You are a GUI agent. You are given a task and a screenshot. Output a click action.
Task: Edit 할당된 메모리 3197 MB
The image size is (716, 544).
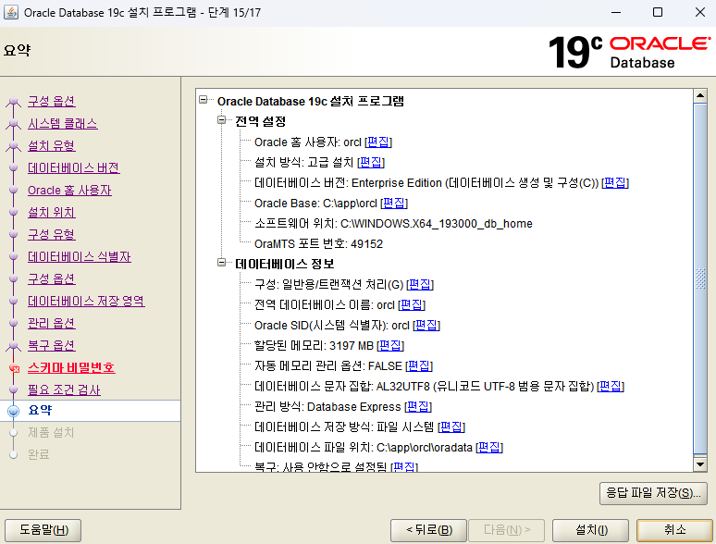[x=390, y=345]
